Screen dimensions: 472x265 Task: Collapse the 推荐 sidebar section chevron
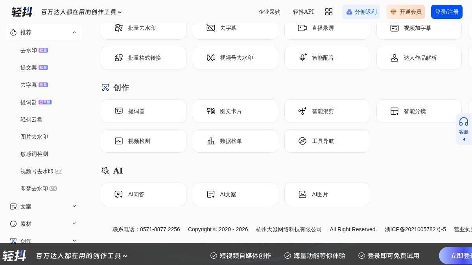coord(74,32)
